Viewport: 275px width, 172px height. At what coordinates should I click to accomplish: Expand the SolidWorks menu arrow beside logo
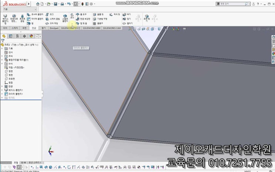click(29, 4)
